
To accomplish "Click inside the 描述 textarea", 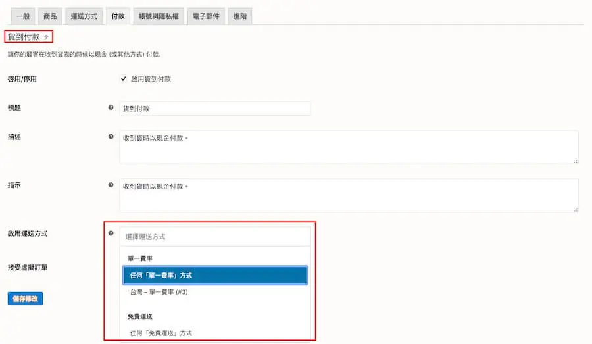I will [x=349, y=147].
